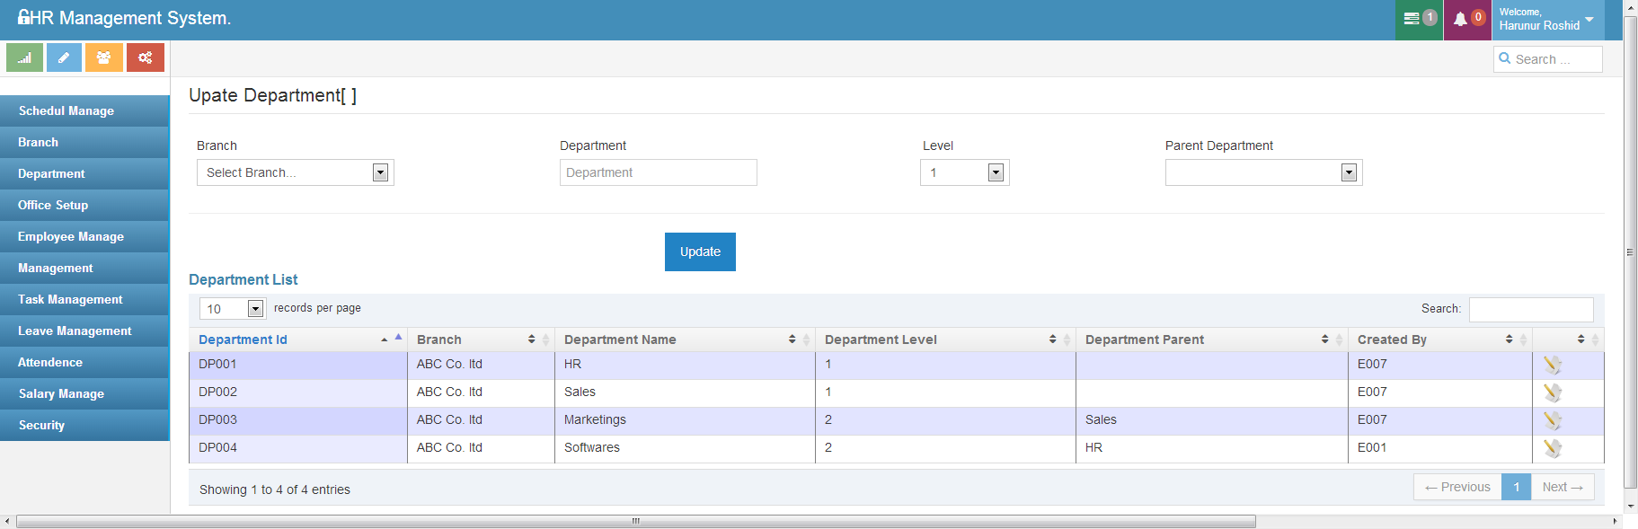Open the Select Branch dropdown
The height and width of the screenshot is (529, 1638).
295,172
